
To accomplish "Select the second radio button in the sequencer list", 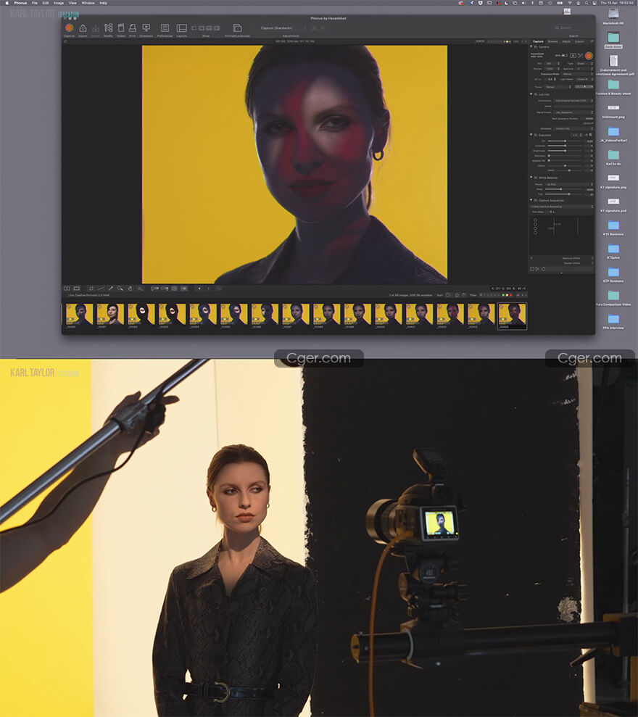I will click(x=535, y=225).
